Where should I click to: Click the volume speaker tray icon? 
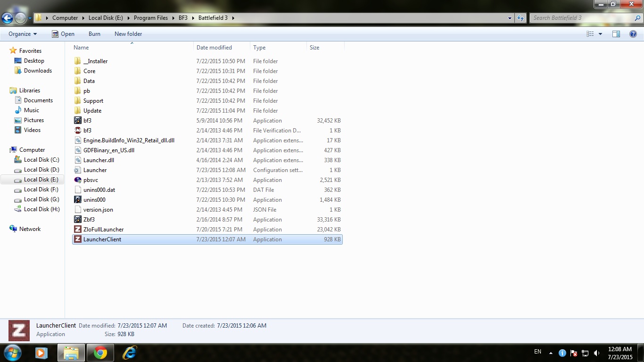coord(596,353)
